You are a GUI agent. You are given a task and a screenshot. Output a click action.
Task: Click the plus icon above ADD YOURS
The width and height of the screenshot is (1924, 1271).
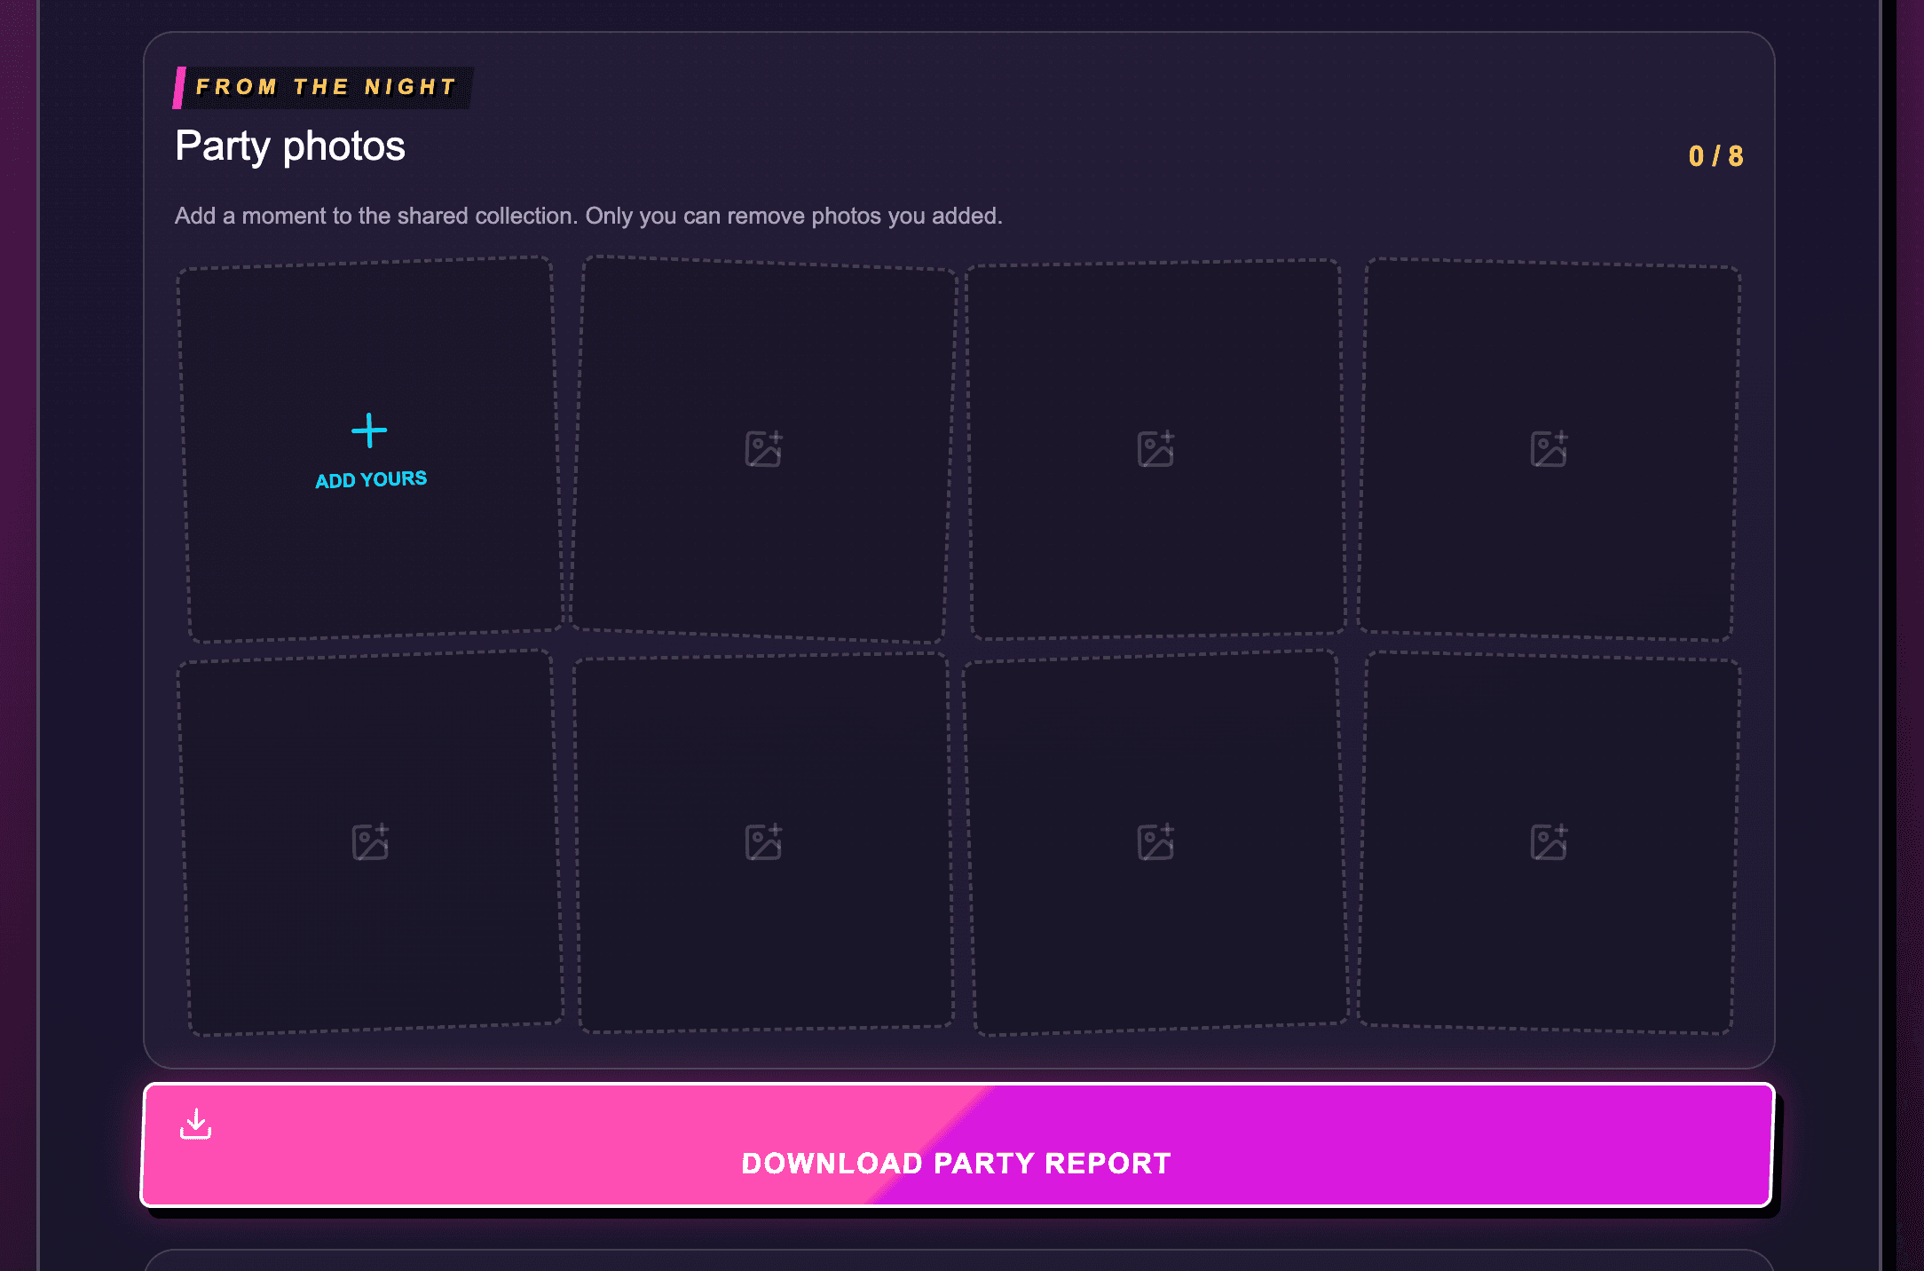click(369, 430)
